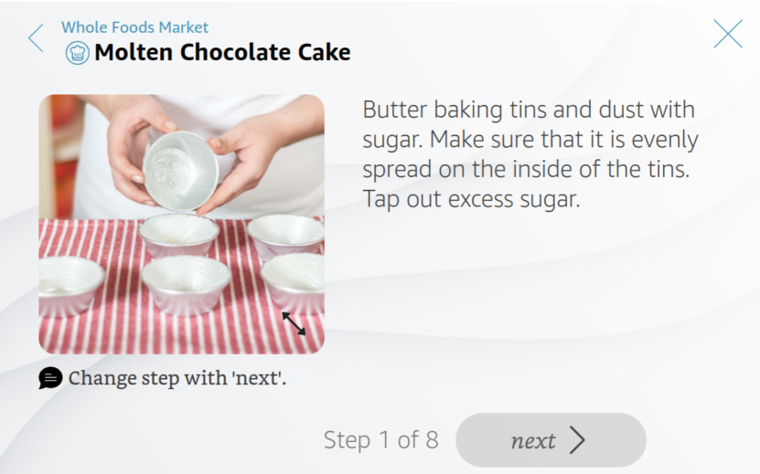This screenshot has height=474, width=760.
Task: Click the 'Butter baking tins' instruction line
Action: (x=529, y=111)
